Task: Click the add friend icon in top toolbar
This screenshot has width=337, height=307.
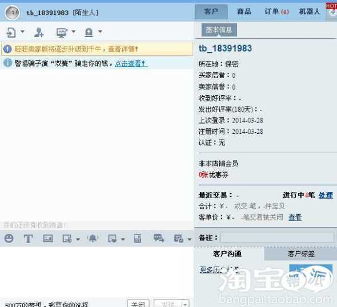Action: coord(39,32)
